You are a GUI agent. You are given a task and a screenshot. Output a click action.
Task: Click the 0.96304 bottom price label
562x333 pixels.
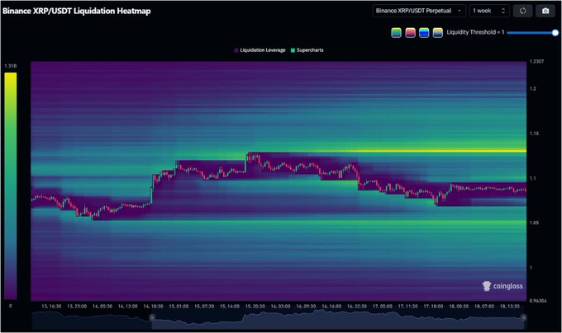(538, 301)
